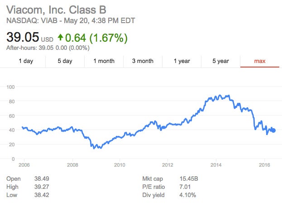Click the Mkt cap value 15.45B
Screen dimensions: 282x207
click(x=189, y=179)
